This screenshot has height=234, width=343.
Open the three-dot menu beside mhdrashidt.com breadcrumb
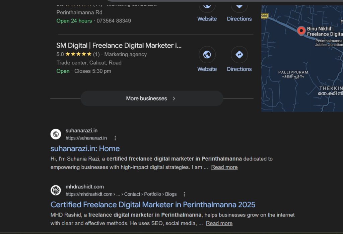(x=185, y=194)
